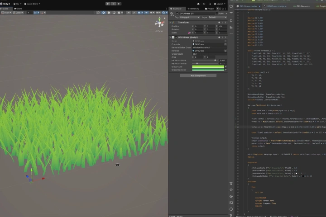
Task: Open the Pivot handle position dropdown
Action: (6, 13)
